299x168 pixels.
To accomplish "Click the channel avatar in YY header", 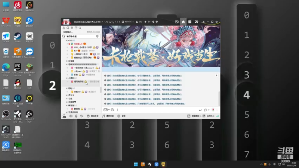I will pos(66,22).
